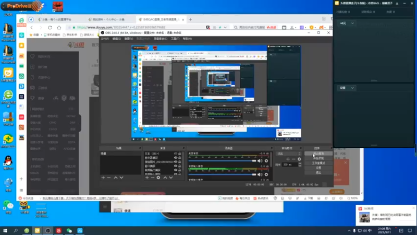The height and width of the screenshot is (235, 417).
Task: Open second mixer channel's settings gear
Action: 266,174
